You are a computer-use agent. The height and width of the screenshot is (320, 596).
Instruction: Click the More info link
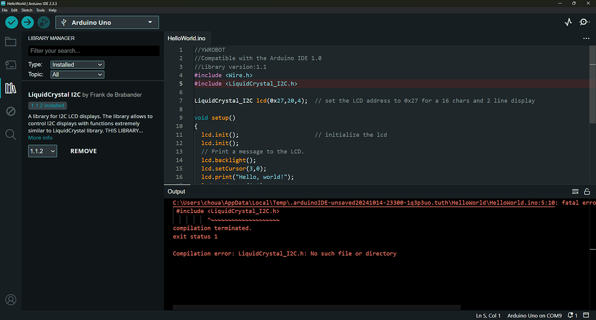pyautogui.click(x=40, y=138)
